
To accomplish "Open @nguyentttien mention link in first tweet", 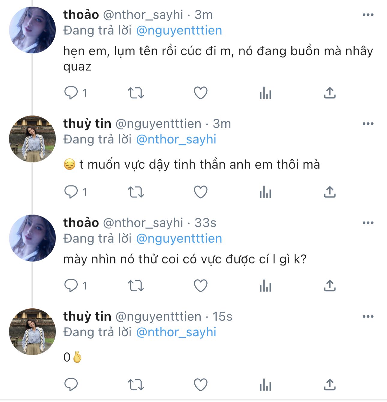I will pos(179,31).
